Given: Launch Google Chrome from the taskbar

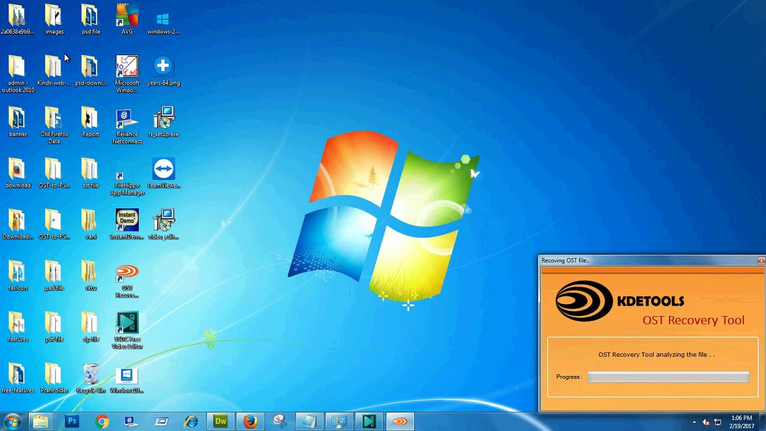Looking at the screenshot, I should coord(102,421).
